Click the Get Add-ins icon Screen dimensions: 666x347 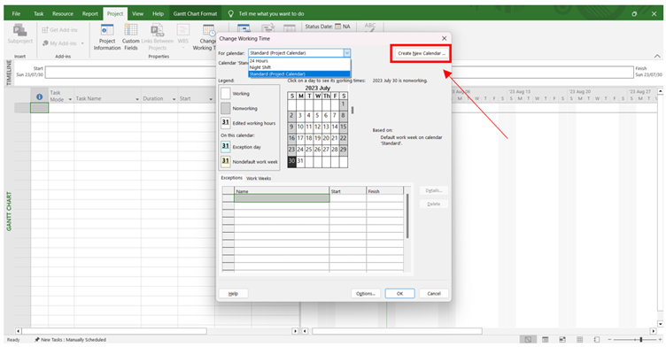(45, 30)
